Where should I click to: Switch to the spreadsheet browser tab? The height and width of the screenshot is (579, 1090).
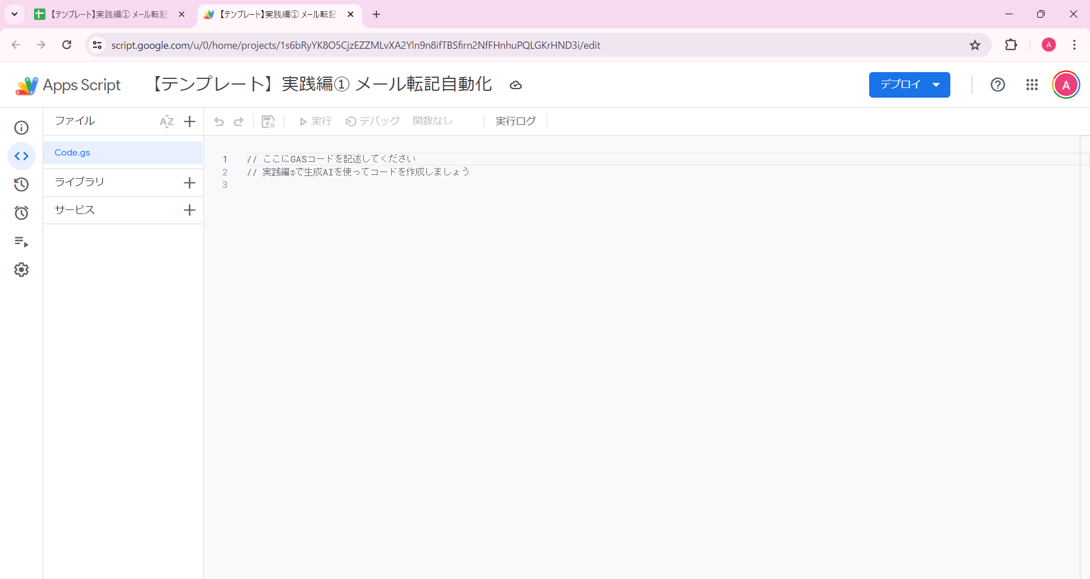point(102,14)
